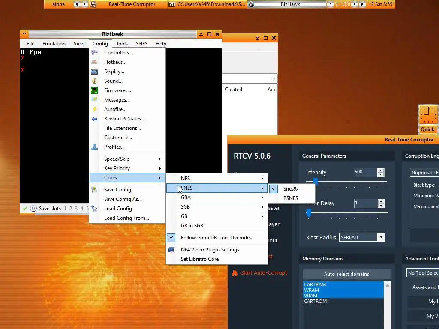This screenshot has width=439, height=329.
Task: Click the Messages note icon
Action: click(94, 99)
